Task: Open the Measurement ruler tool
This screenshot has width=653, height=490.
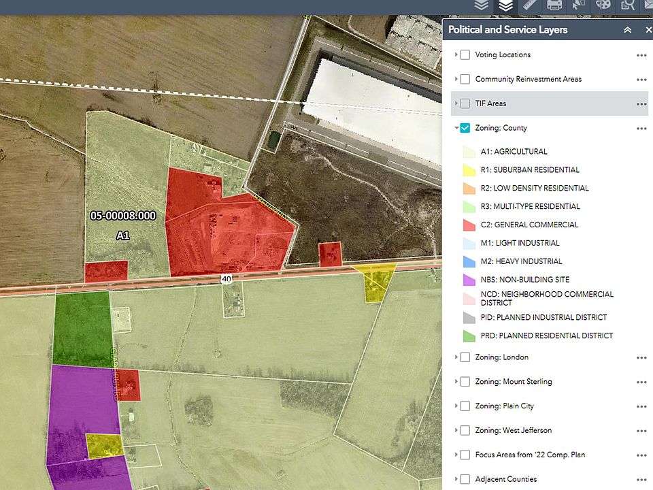Action: (x=530, y=5)
